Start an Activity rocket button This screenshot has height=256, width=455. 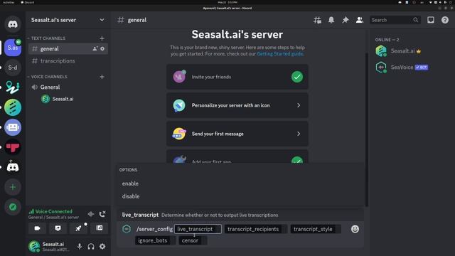point(79,228)
